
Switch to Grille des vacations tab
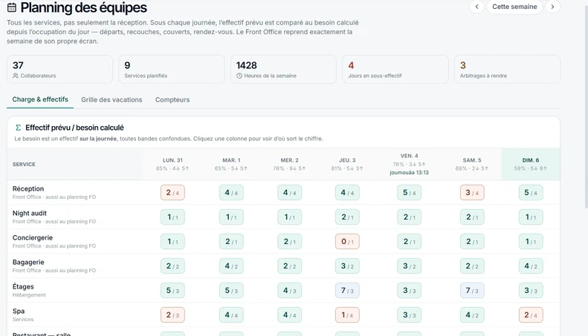pyautogui.click(x=112, y=100)
